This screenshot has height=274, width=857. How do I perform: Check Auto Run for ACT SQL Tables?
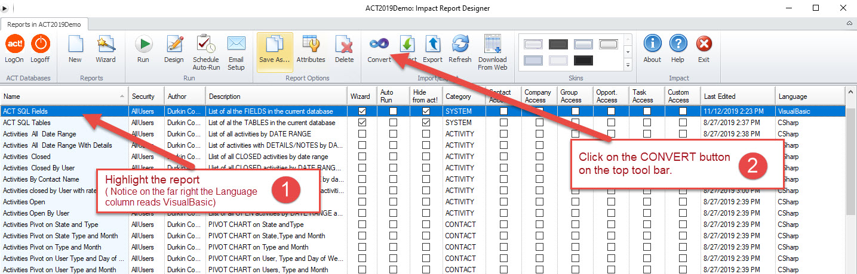coord(392,123)
